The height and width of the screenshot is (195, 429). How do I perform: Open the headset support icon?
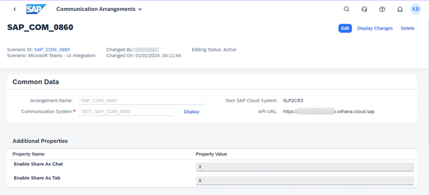tap(364, 9)
